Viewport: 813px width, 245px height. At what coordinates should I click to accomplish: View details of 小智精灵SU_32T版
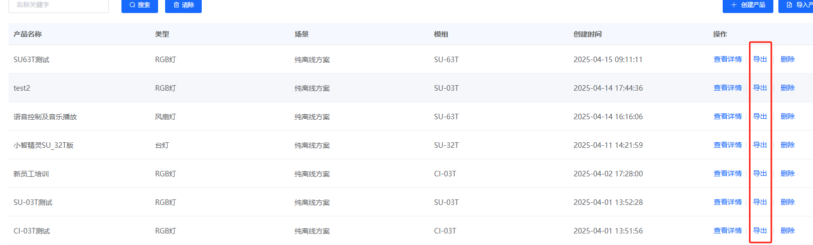(x=728, y=145)
